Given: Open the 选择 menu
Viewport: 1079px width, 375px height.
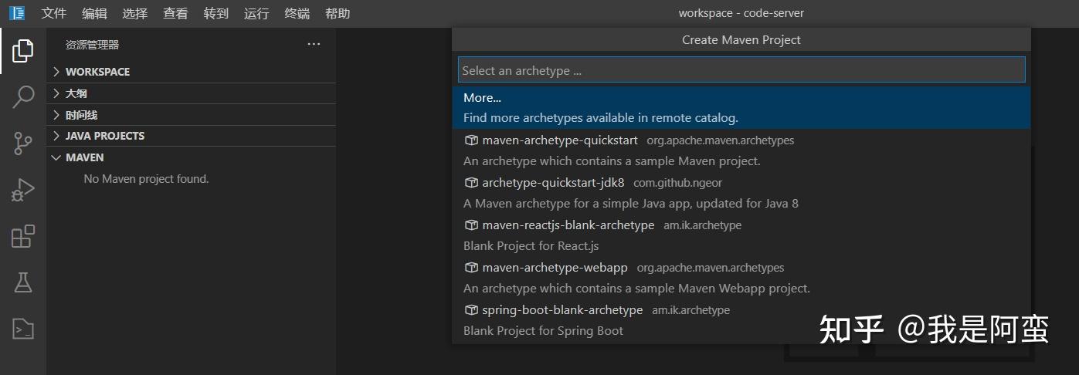Looking at the screenshot, I should (134, 13).
